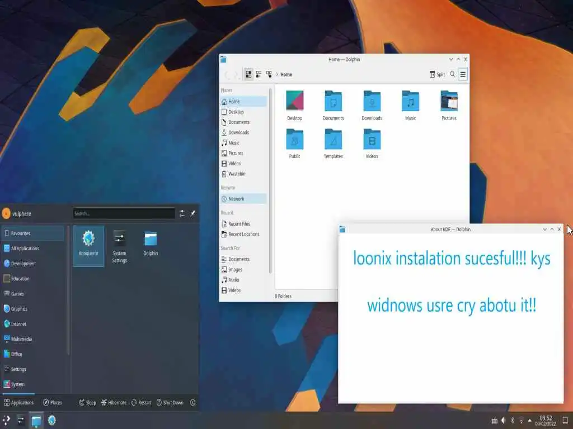
Task: Open more session options icon
Action: coord(193,403)
